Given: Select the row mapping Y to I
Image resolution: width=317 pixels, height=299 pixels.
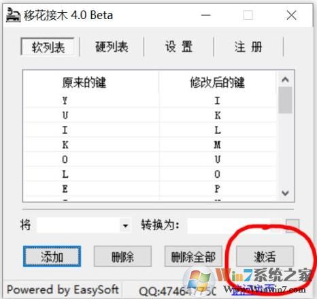Looking at the screenshot, I should [x=151, y=100].
